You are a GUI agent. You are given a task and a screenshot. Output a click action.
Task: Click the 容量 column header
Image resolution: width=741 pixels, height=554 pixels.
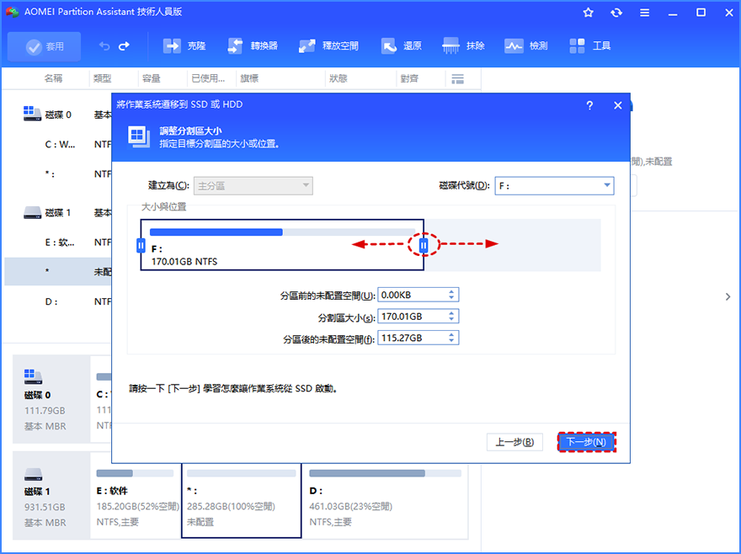(152, 78)
